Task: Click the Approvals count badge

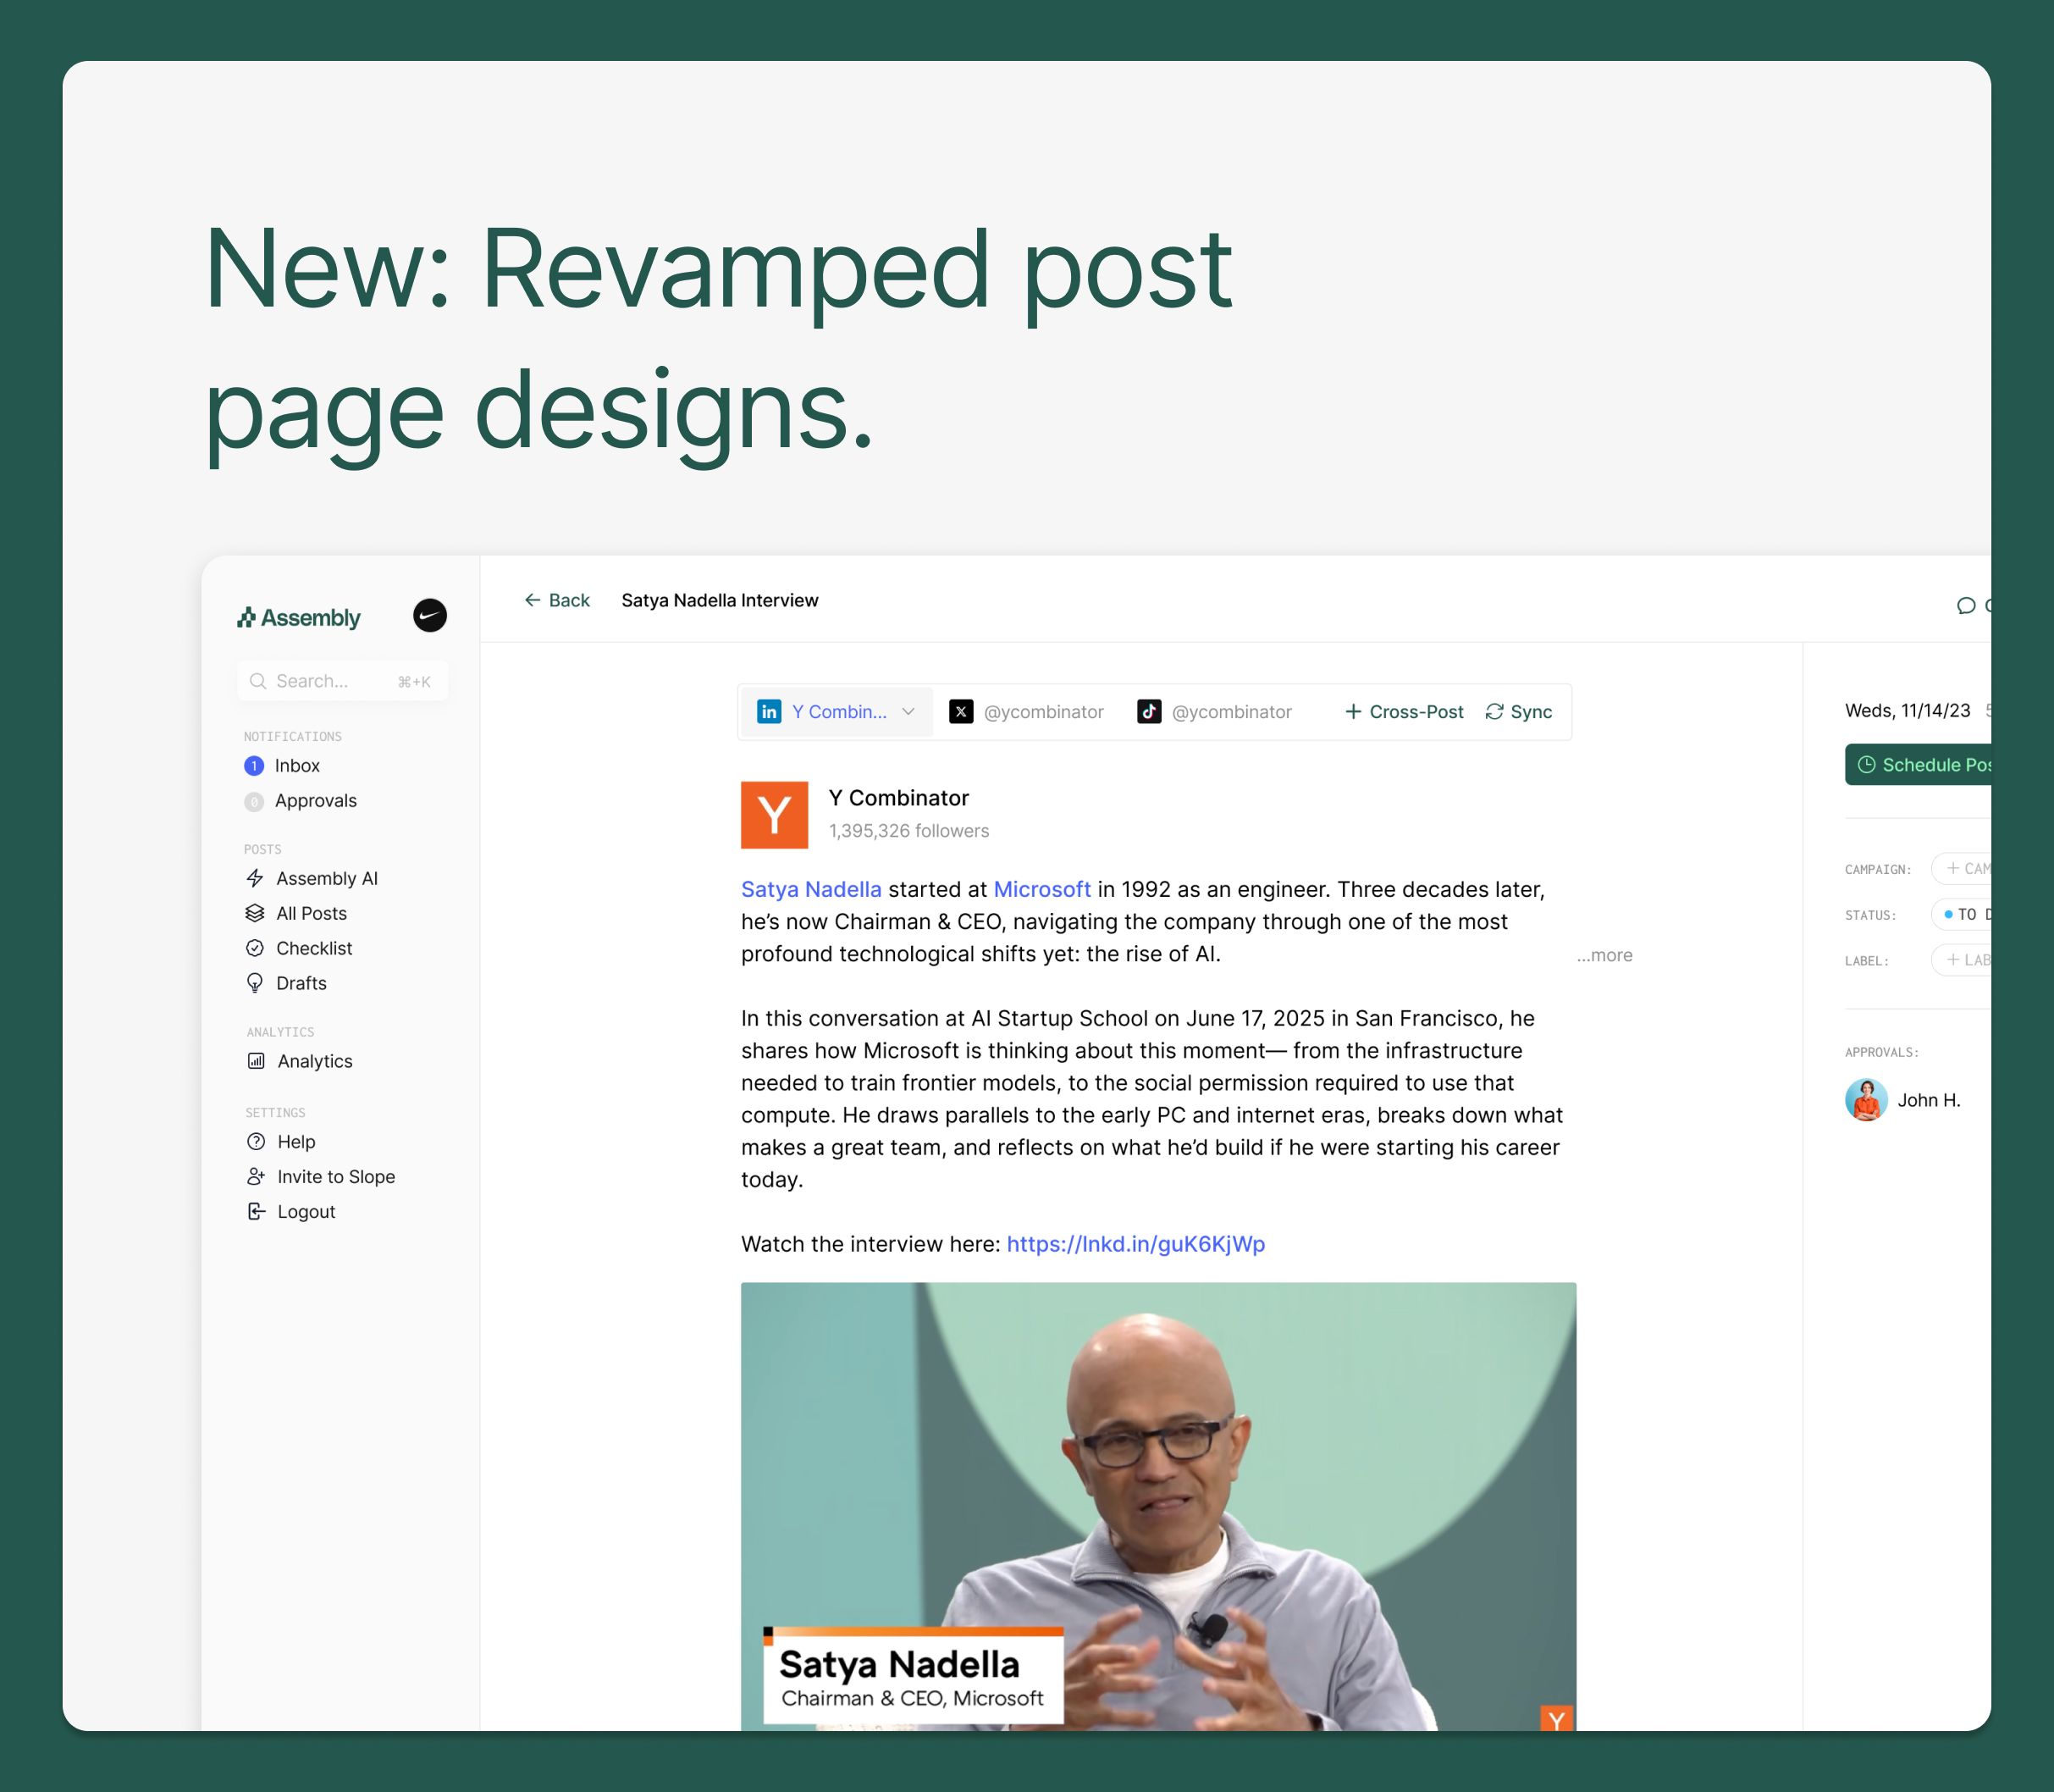Action: pyautogui.click(x=254, y=801)
